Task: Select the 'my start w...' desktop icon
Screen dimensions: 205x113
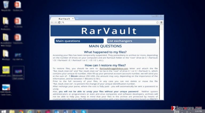Action: pyautogui.click(x=18, y=56)
